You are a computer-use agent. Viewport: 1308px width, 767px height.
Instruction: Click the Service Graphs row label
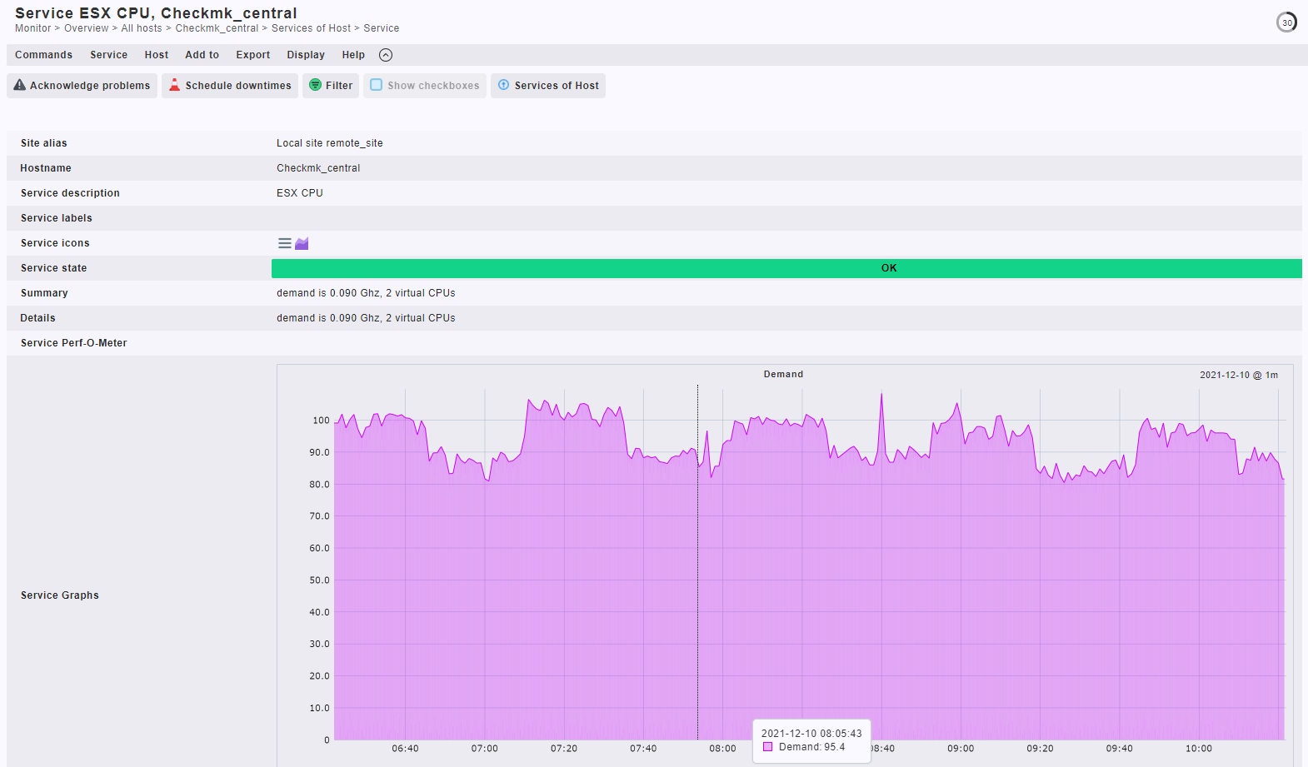click(x=60, y=595)
